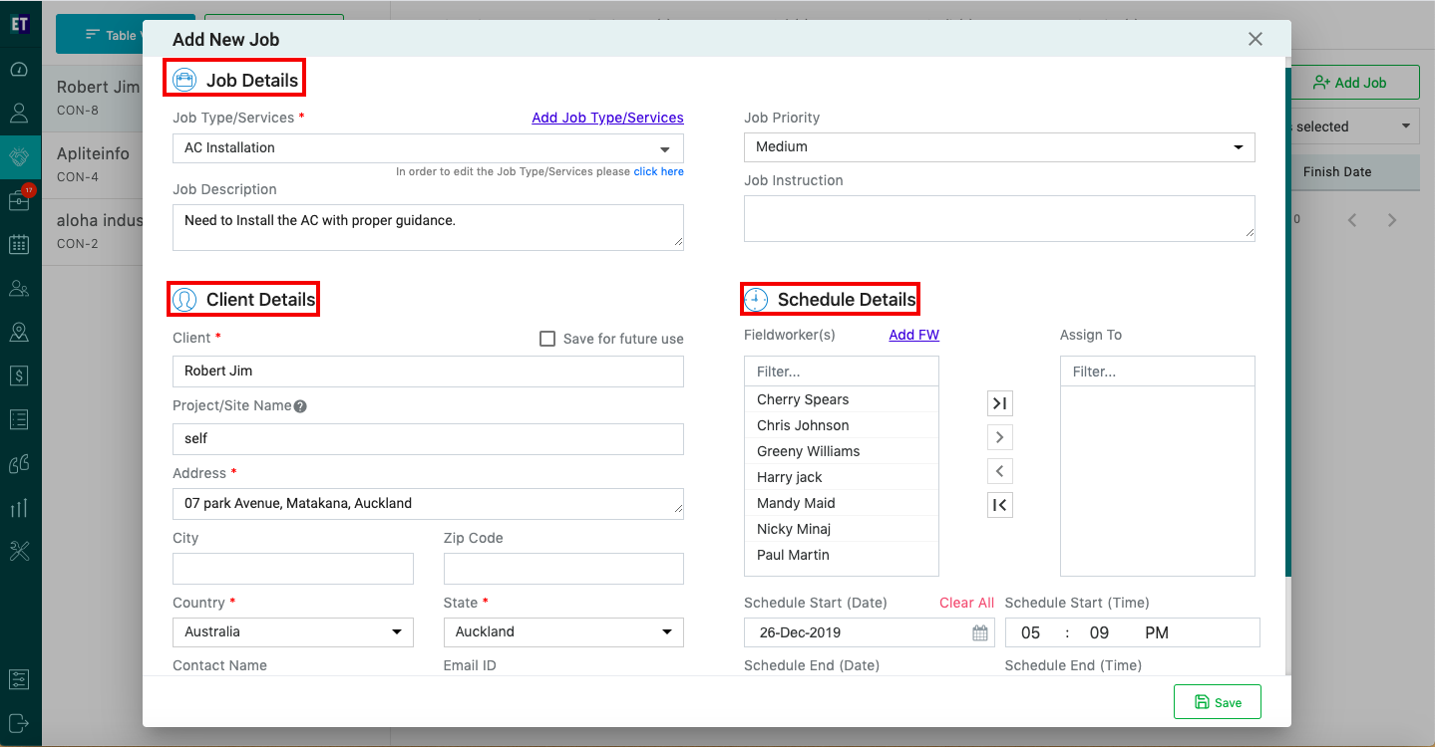Go to next page in background table

click(x=1392, y=220)
